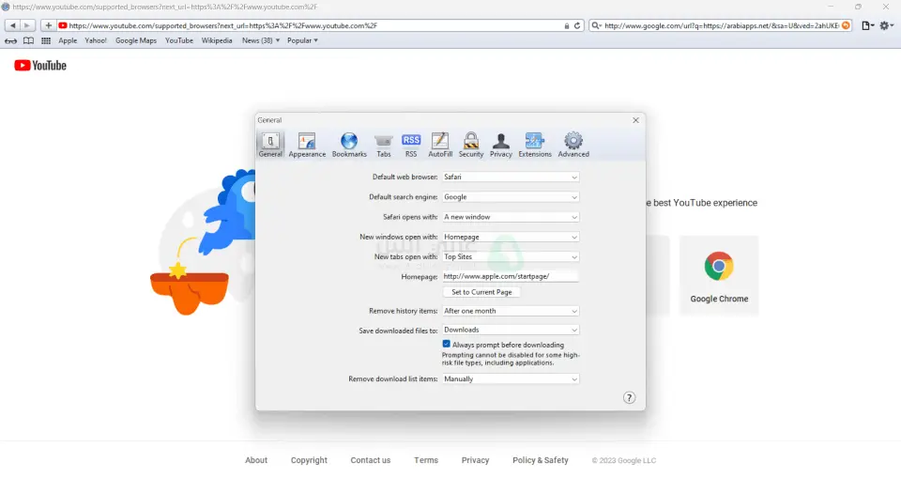Open the Contact us footer link
The width and height of the screenshot is (901, 478).
tap(370, 460)
